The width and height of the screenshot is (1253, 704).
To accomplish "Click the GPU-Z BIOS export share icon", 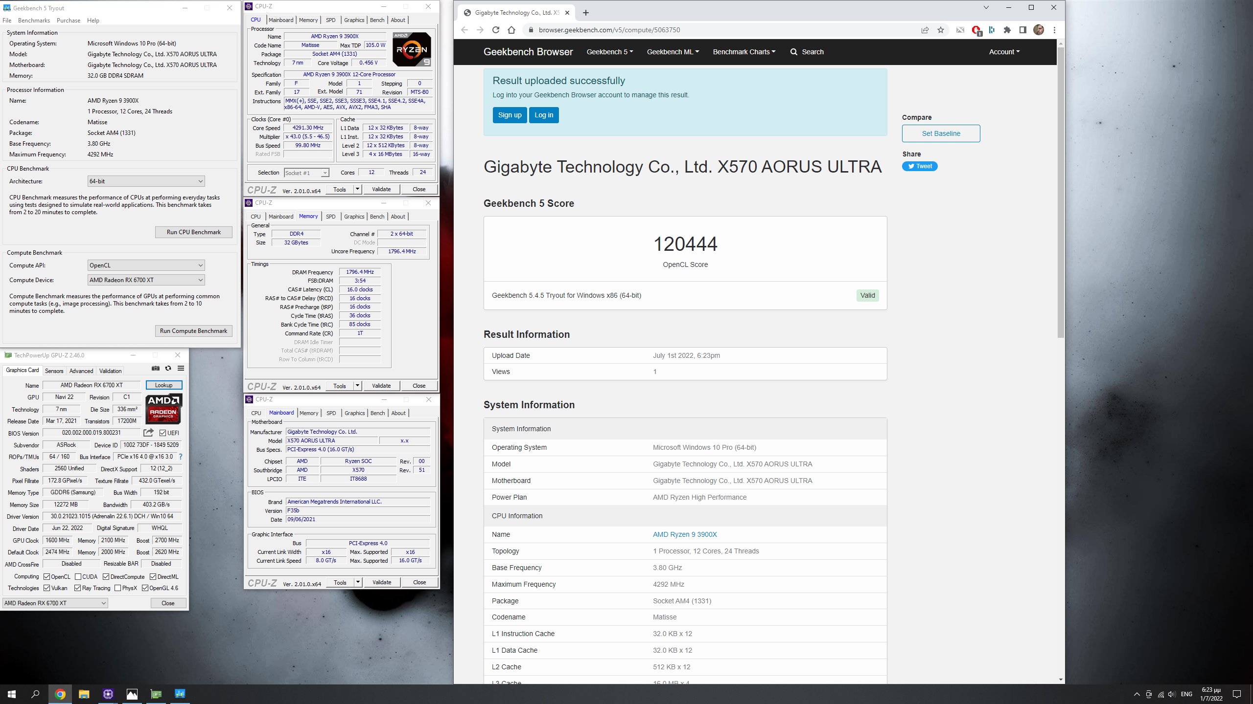I will click(x=148, y=433).
